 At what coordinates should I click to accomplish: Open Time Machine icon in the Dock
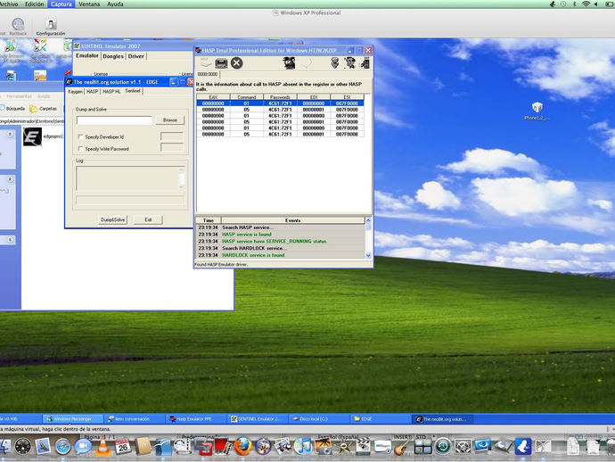click(443, 447)
